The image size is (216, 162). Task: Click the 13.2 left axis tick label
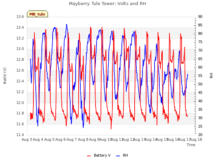pos(20,38)
